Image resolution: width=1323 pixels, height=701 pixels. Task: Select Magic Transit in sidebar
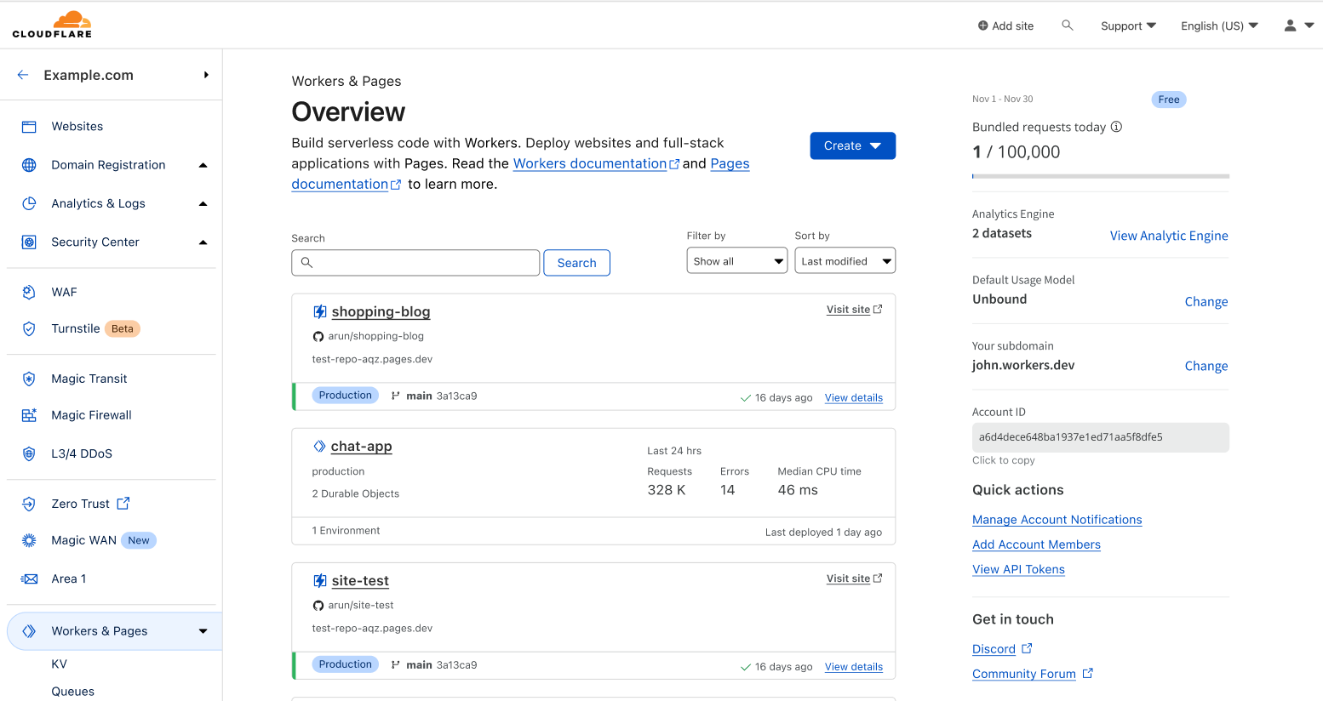point(89,379)
